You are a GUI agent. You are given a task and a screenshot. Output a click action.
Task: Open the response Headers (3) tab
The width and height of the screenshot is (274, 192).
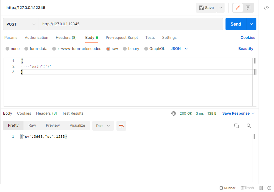click(46, 113)
